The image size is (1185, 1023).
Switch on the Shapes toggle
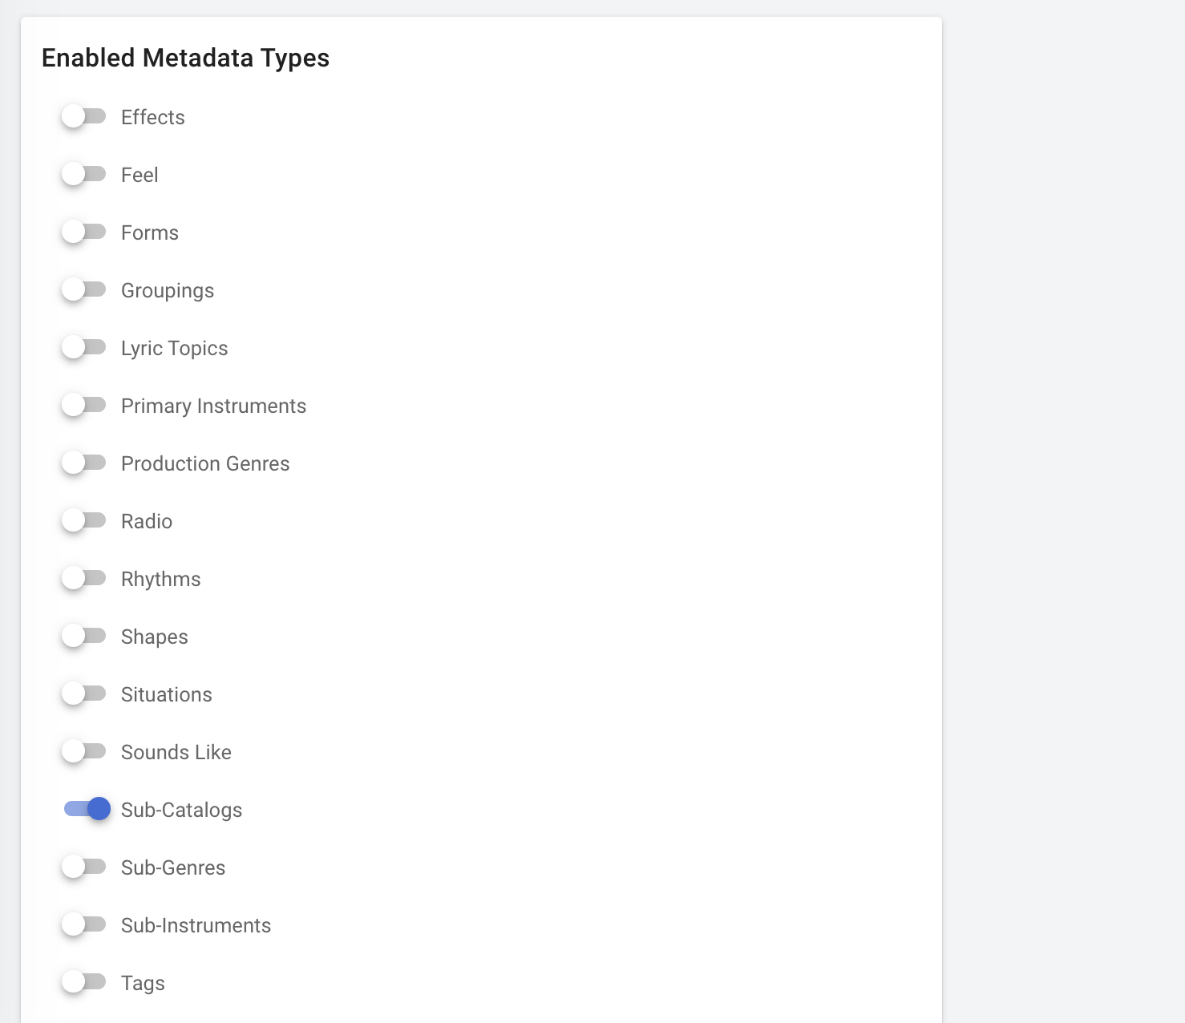(x=84, y=637)
